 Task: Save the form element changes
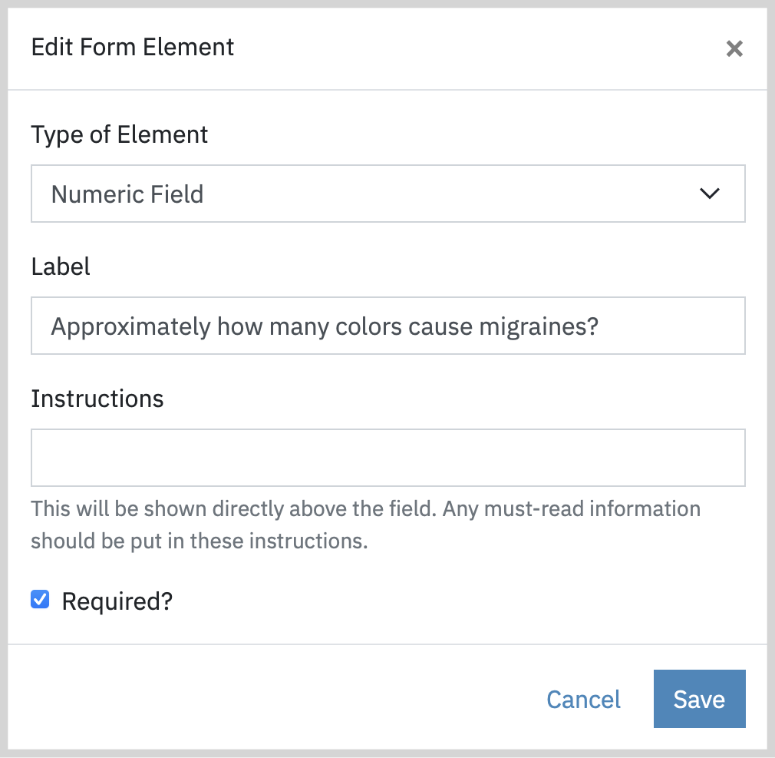pyautogui.click(x=699, y=699)
